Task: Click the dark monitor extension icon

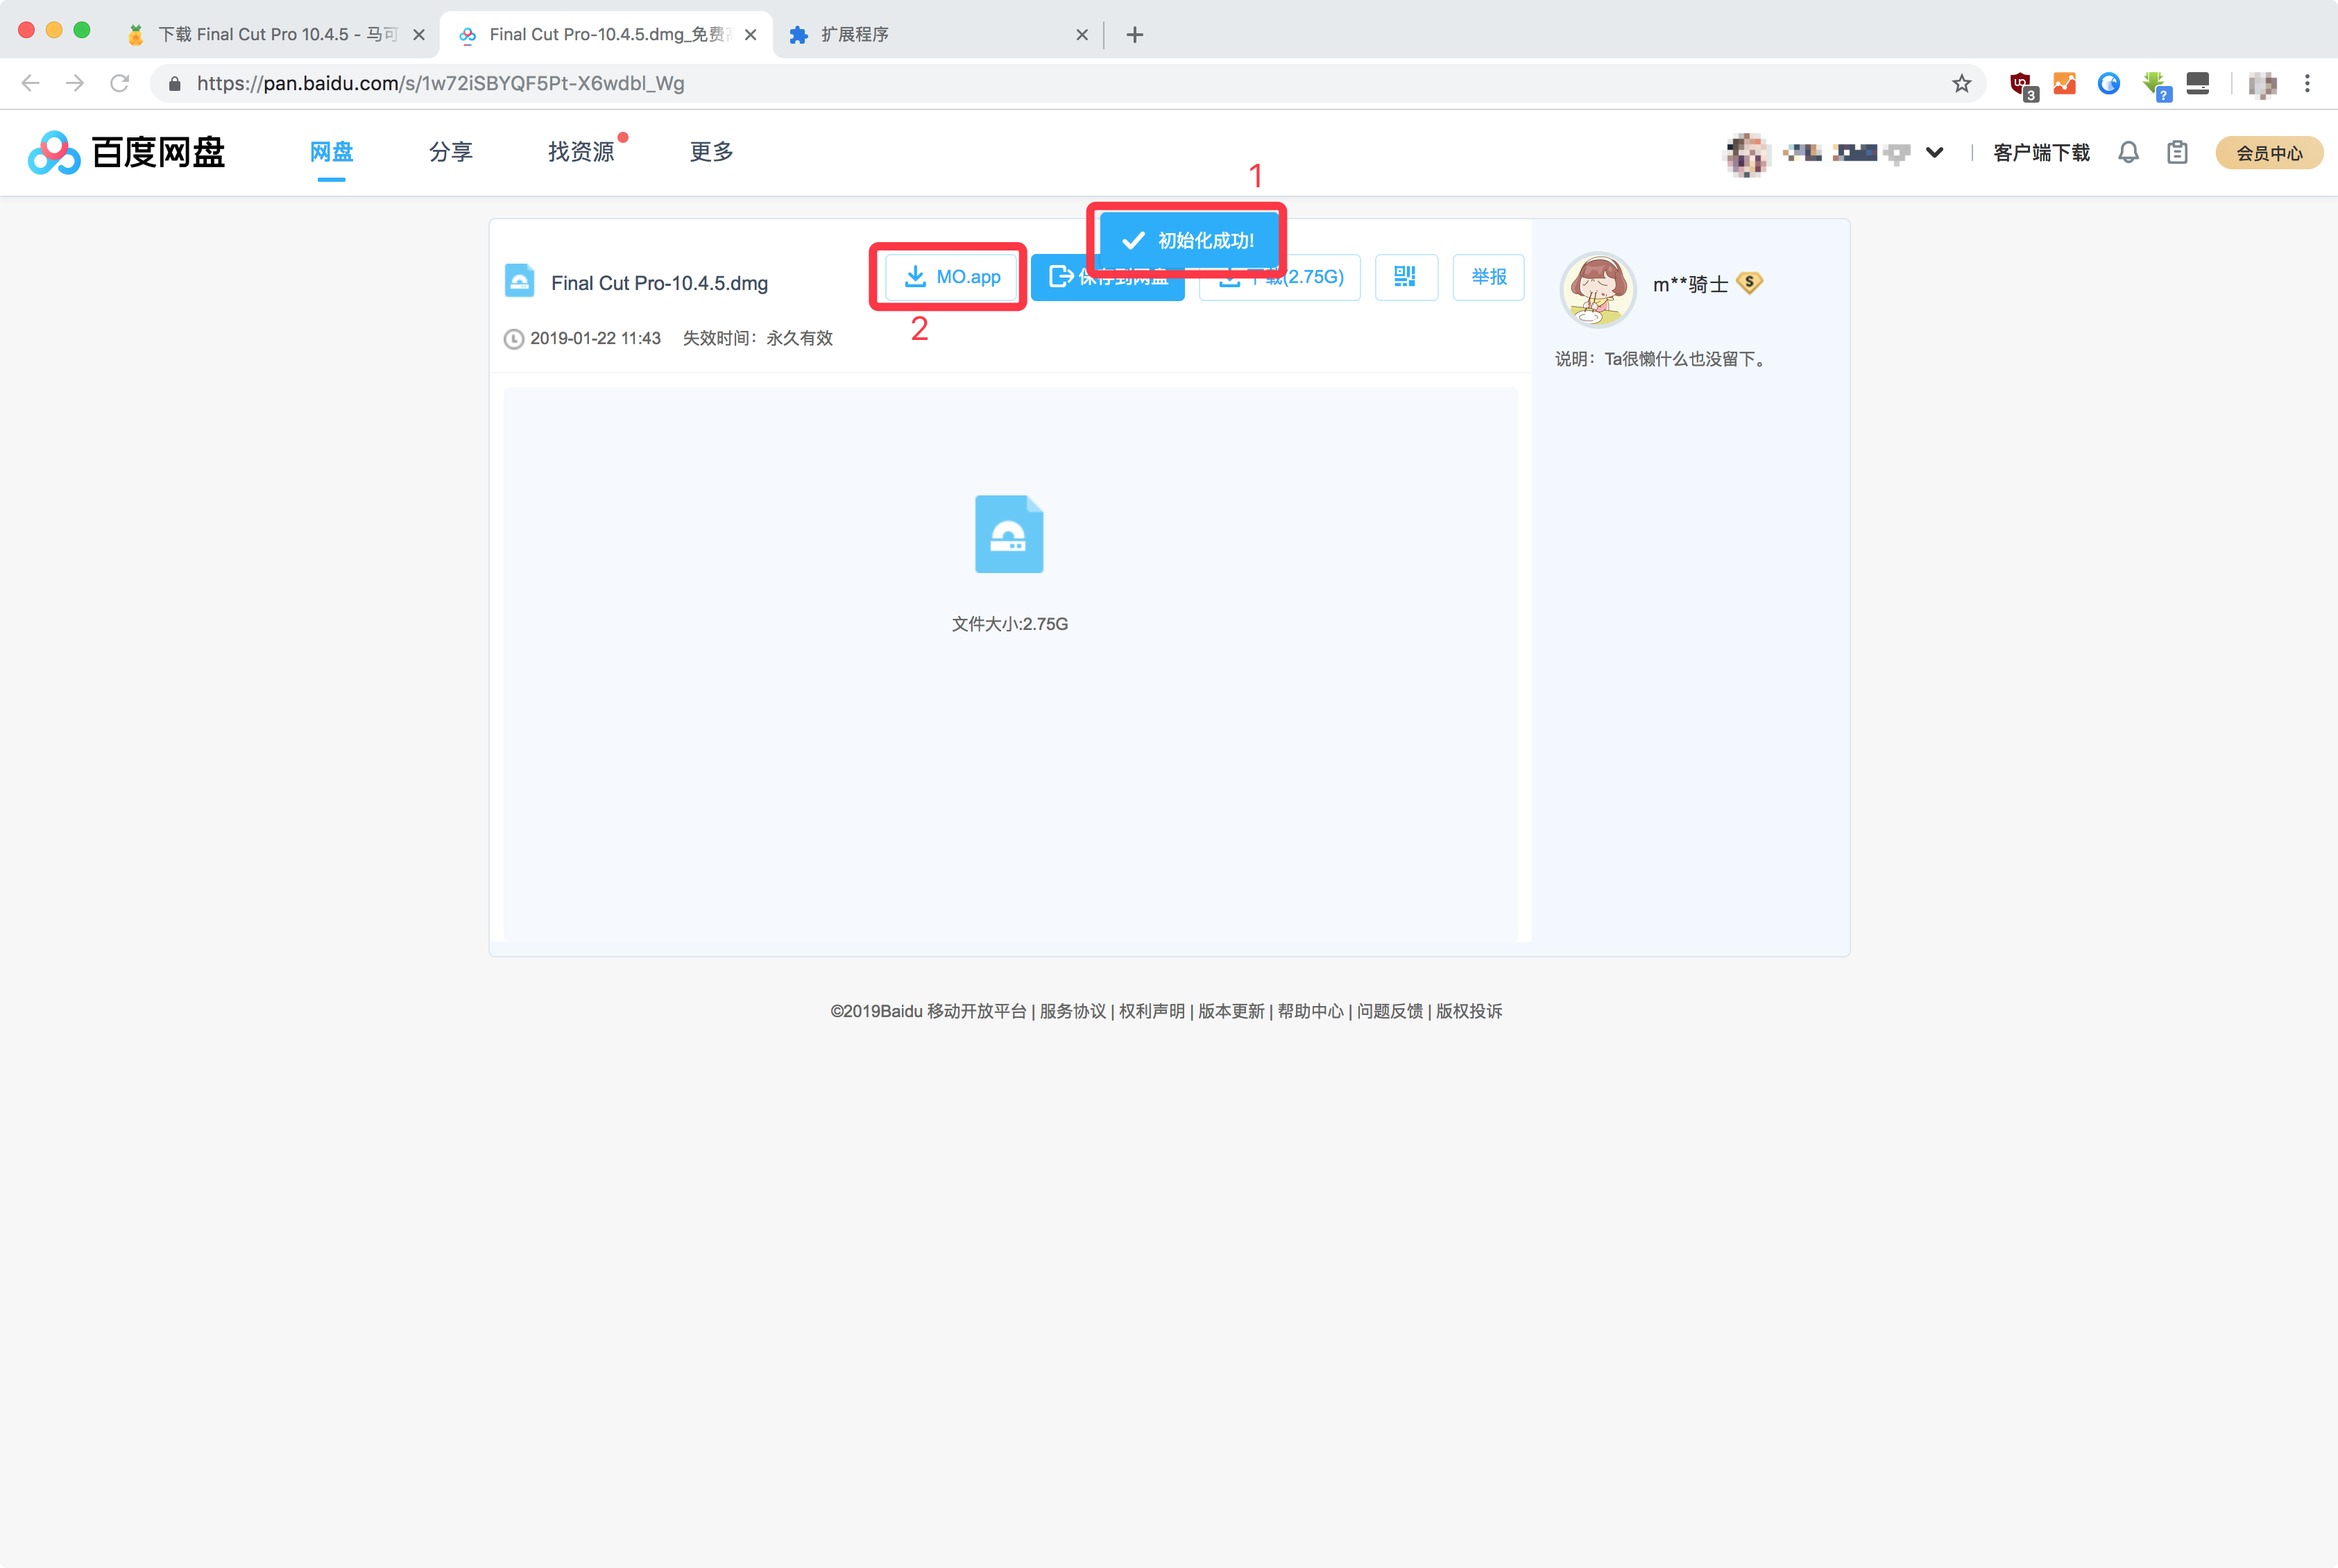Action: 2197,83
